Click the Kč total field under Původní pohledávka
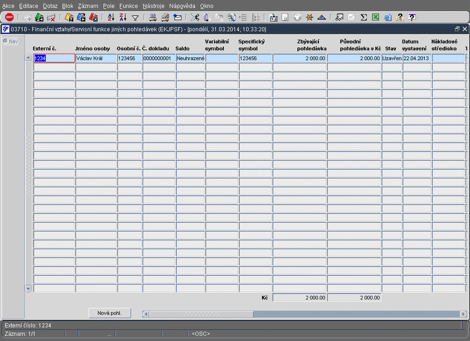 click(354, 298)
